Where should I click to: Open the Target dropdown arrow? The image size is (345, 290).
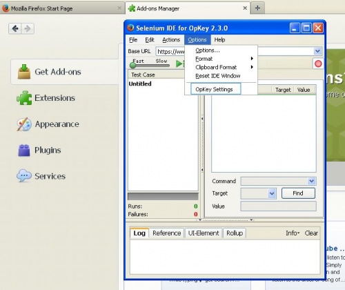coord(272,193)
